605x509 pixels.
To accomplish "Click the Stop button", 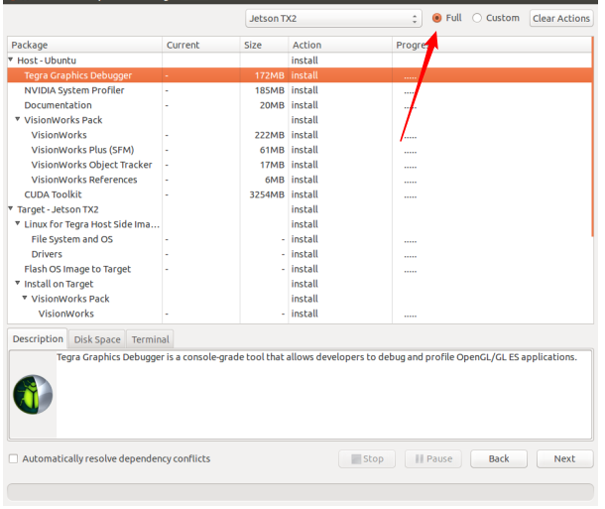I will click(367, 458).
